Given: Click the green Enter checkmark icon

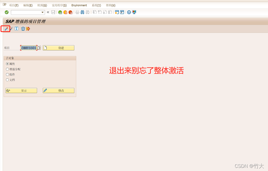Looking at the screenshot, I should click(7, 12).
